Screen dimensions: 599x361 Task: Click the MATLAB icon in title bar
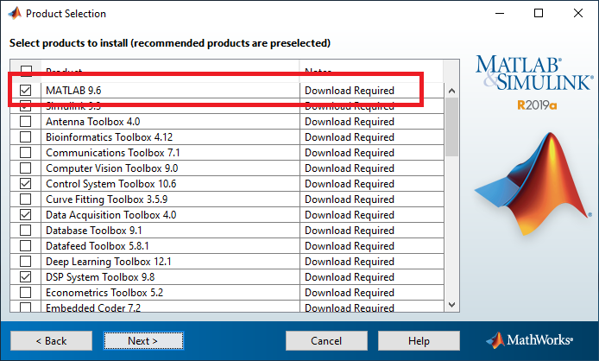15,13
